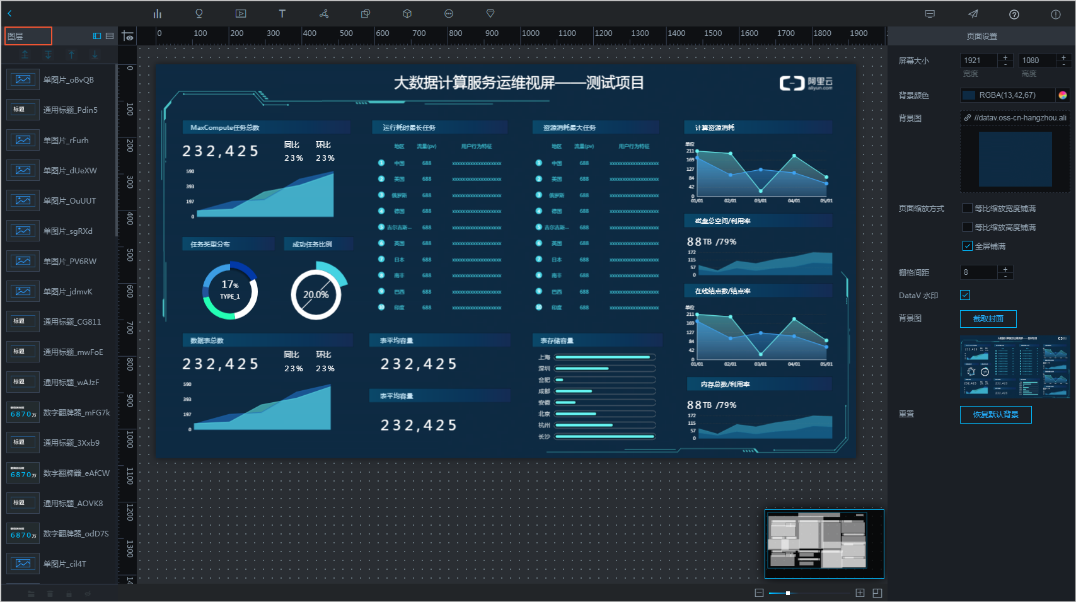This screenshot has width=1076, height=602.
Task: Click the background image link icon
Action: pyautogui.click(x=968, y=117)
